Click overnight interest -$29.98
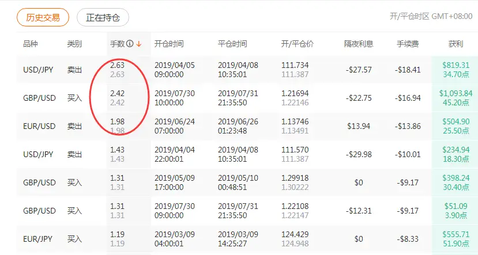Screen dimensions: 478x255 pyautogui.click(x=359, y=154)
